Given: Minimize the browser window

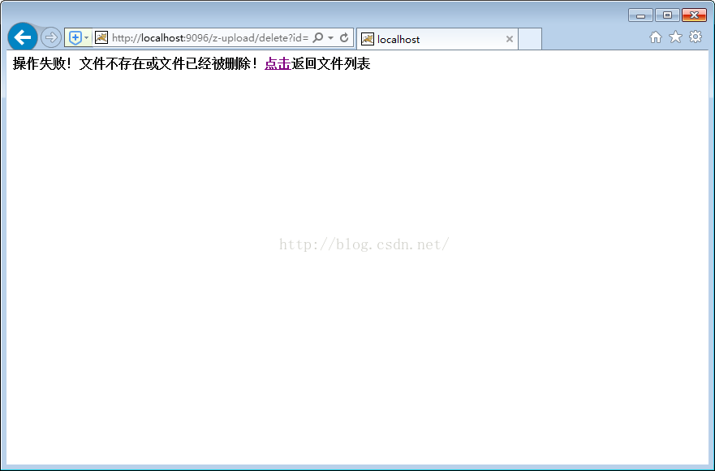Looking at the screenshot, I should pos(640,15).
